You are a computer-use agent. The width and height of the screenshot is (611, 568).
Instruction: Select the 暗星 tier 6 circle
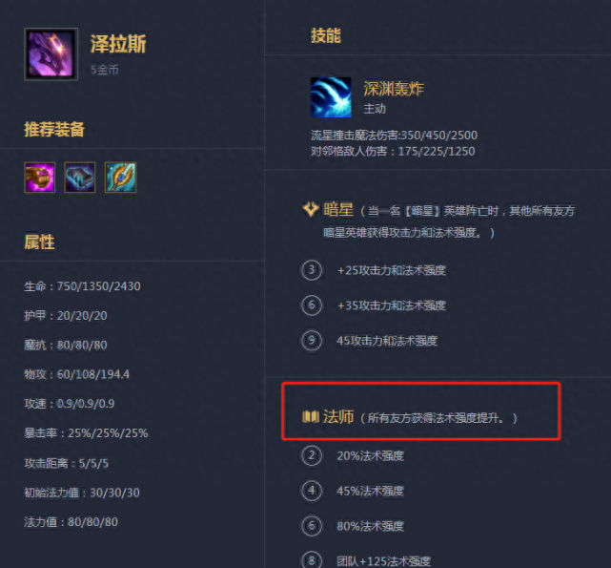(312, 305)
